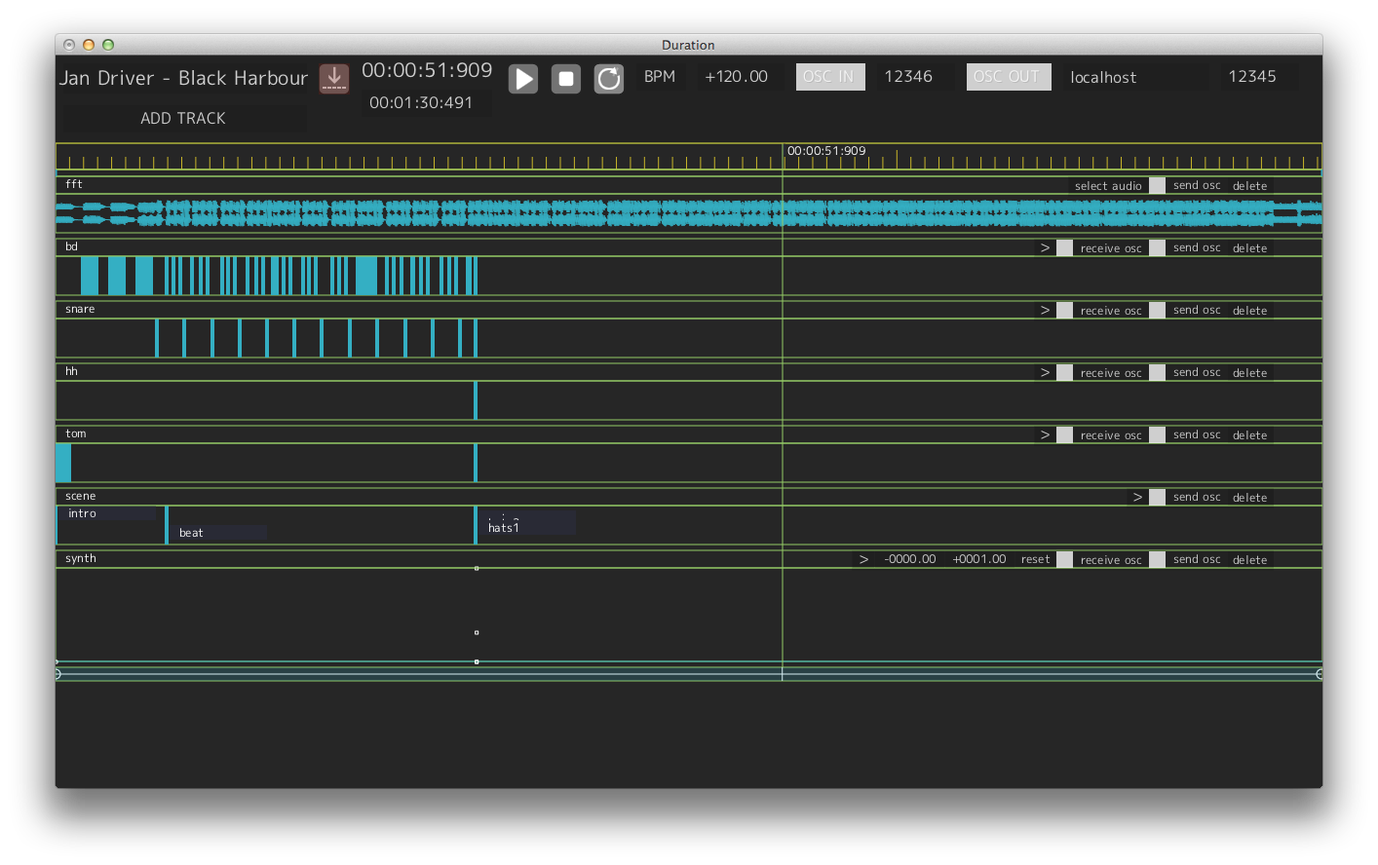Edit the +120.00 BPM value field
Image resolution: width=1378 pixels, height=865 pixels.
[737, 77]
